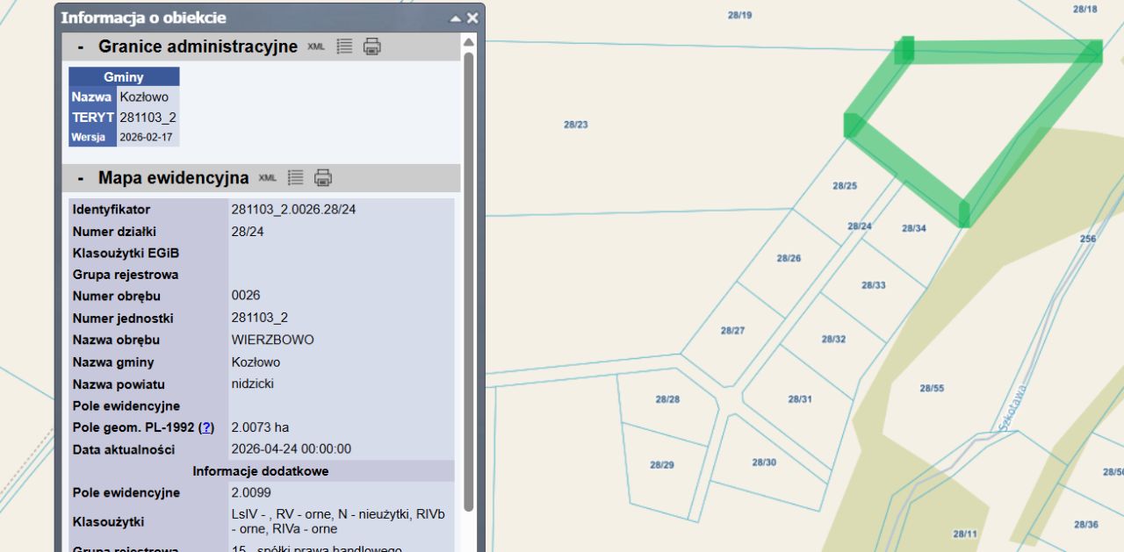Click parcel 28/19 on the map
Screen dimensions: 1124x552
point(740,15)
